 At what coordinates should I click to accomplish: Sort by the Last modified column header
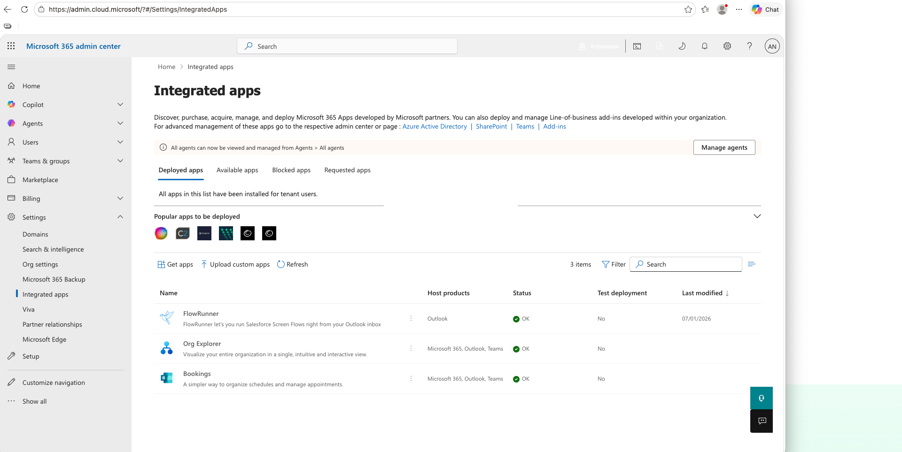(x=705, y=293)
